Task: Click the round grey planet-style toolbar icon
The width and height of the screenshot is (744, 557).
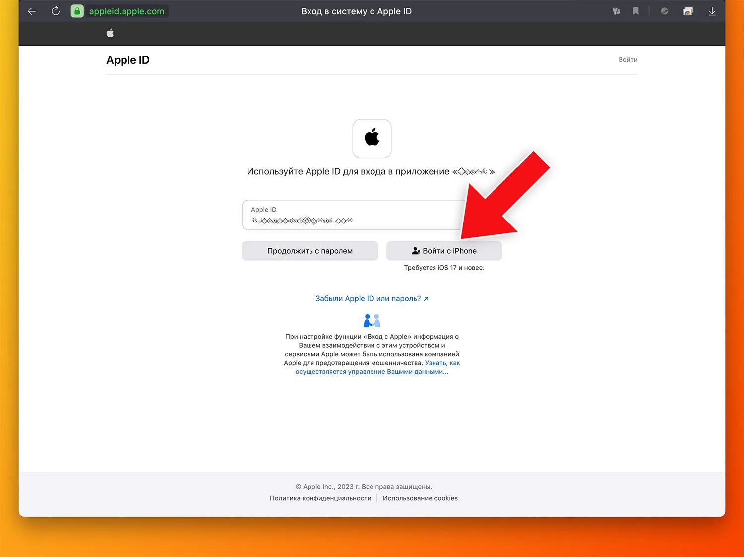Action: 665,11
